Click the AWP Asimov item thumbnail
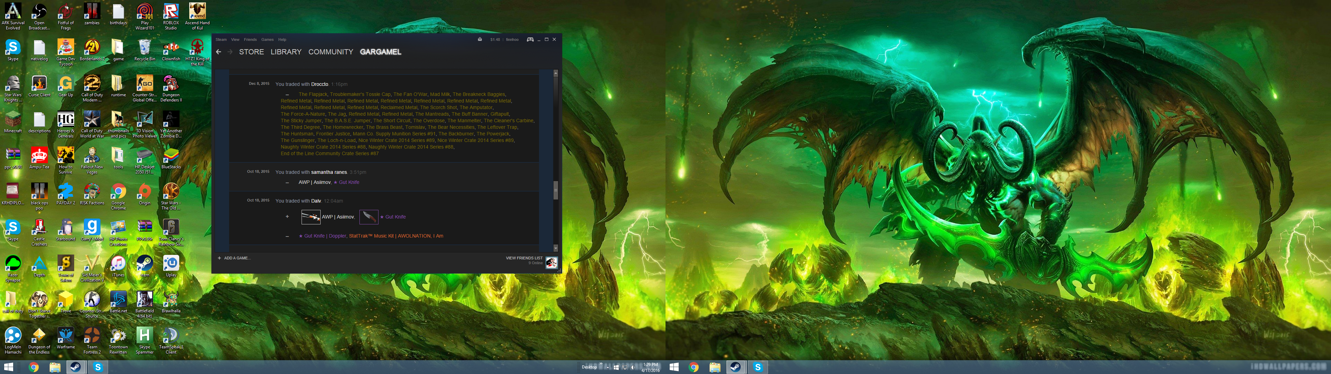The width and height of the screenshot is (1331, 374). click(311, 217)
